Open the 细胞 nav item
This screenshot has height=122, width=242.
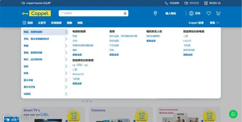pos(69,23)
